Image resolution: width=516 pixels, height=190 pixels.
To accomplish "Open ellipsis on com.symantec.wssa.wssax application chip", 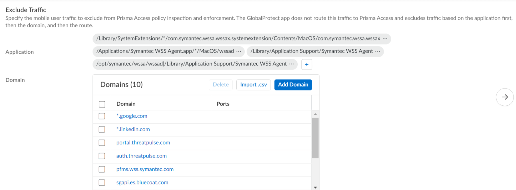I will 385,38.
